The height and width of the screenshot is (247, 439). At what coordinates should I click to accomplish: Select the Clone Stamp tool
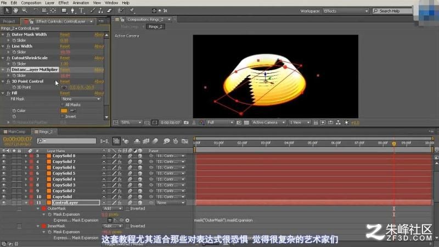pos(101,10)
